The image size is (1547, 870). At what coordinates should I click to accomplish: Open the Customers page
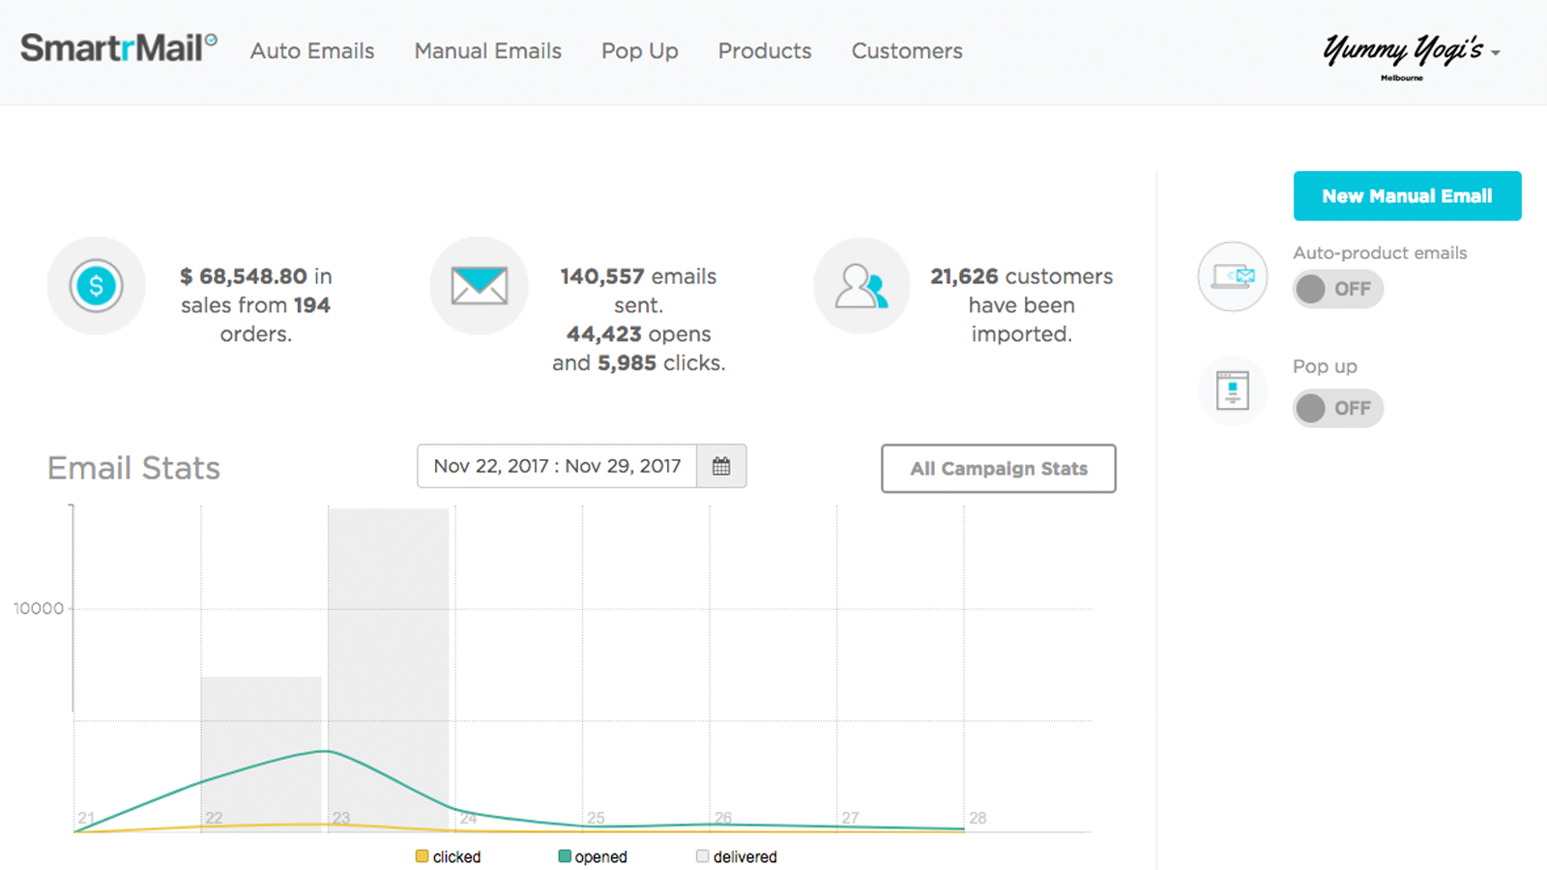pyautogui.click(x=907, y=51)
